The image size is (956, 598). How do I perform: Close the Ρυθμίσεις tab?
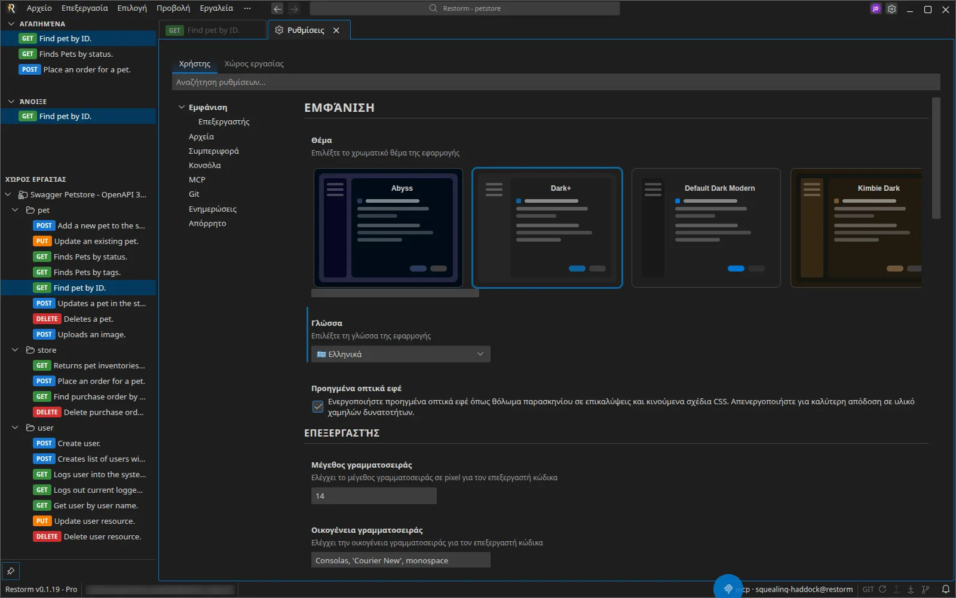336,30
